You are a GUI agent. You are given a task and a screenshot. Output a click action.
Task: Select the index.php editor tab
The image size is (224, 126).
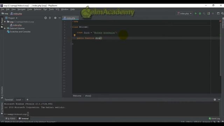[70, 18]
